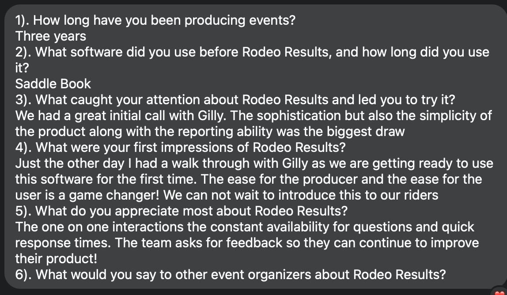Click question 3 about what caught your attention

(x=235, y=100)
